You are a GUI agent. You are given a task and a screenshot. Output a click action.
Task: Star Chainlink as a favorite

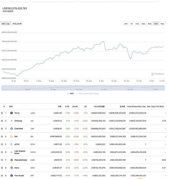pyautogui.click(x=2, y=129)
